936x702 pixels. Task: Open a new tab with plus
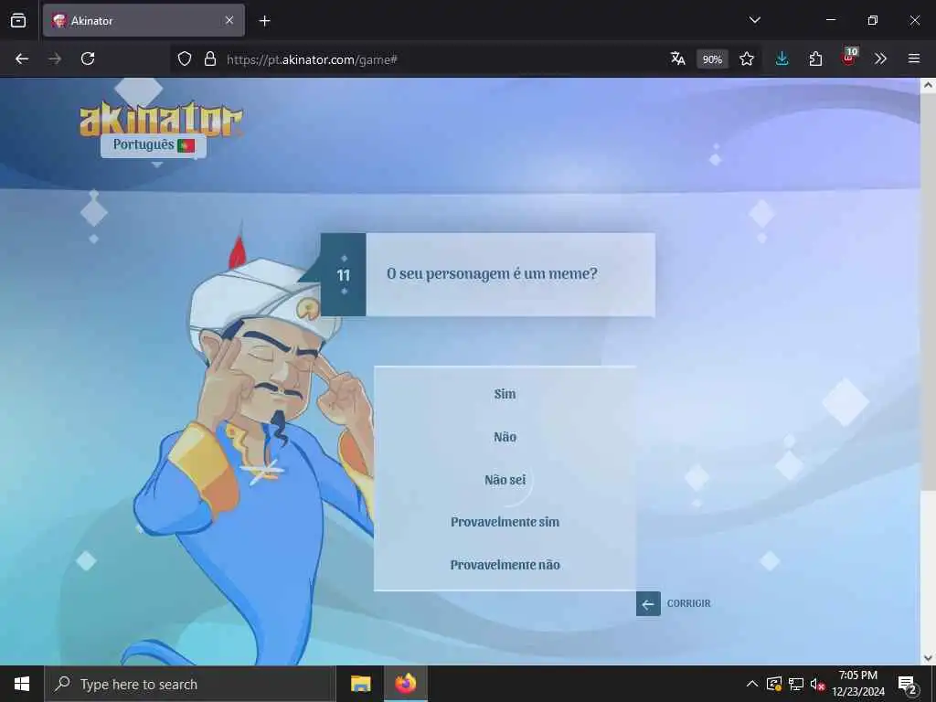[264, 21]
